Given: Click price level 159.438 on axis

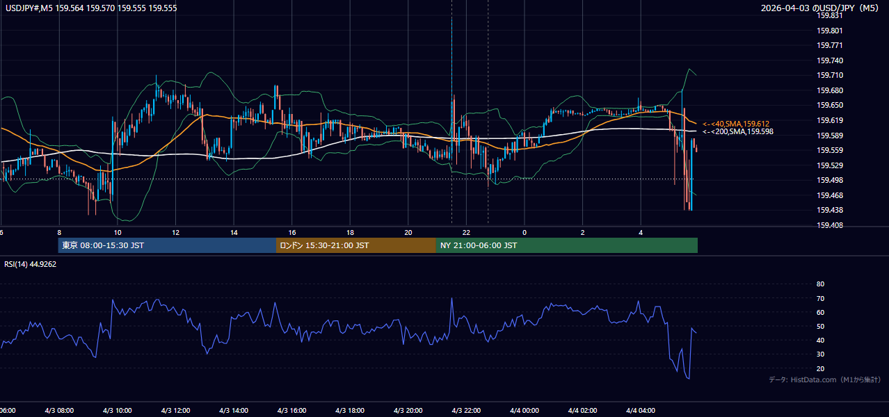Looking at the screenshot, I should [830, 210].
